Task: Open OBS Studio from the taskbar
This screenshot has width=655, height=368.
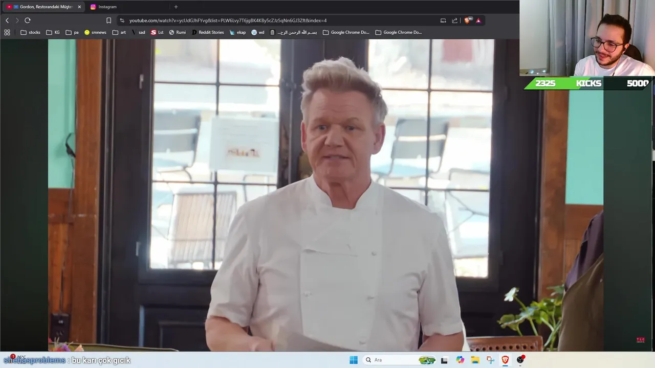Action: (520, 360)
